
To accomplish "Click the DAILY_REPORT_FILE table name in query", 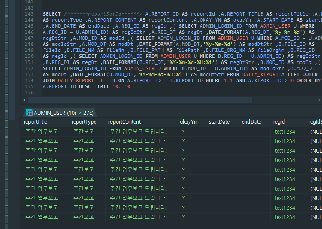I will point(83,80).
